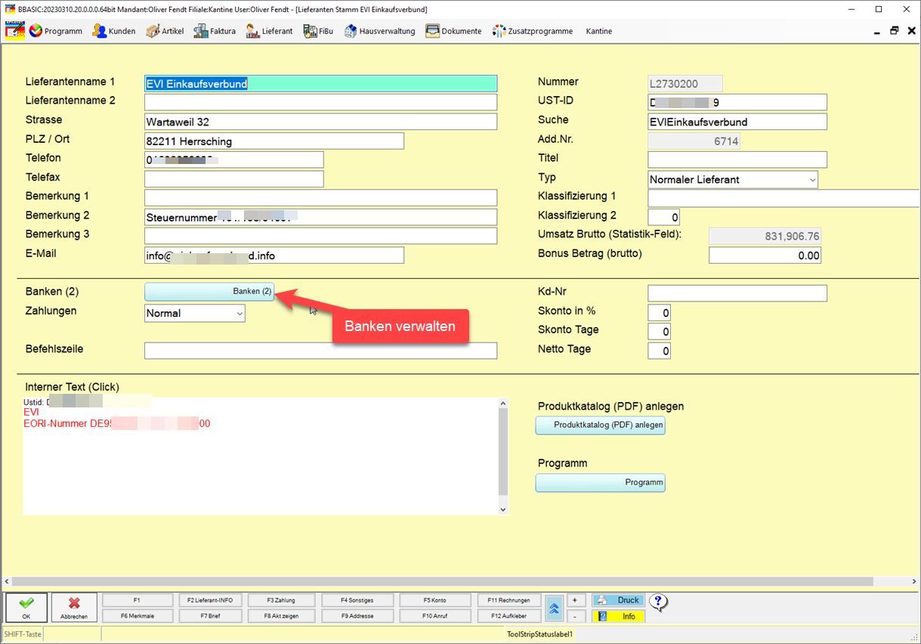Open the Programm menu
Image resolution: width=921 pixels, height=644 pixels.
coord(56,31)
